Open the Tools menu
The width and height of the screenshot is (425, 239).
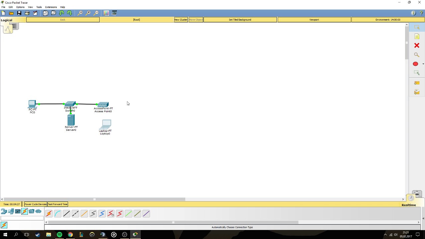click(39, 7)
